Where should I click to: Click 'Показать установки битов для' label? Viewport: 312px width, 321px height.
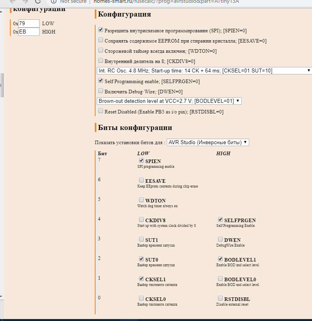pos(130,143)
